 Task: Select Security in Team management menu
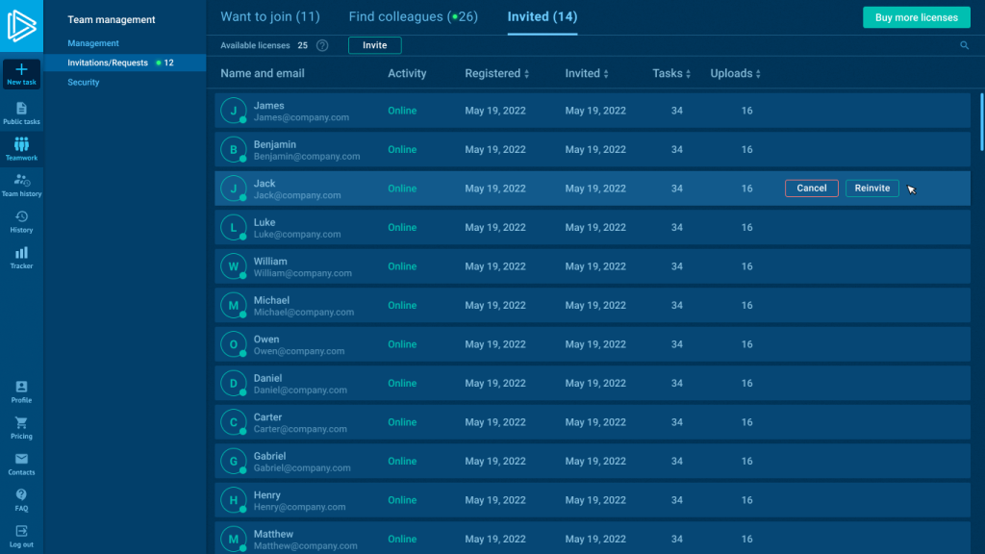(84, 83)
